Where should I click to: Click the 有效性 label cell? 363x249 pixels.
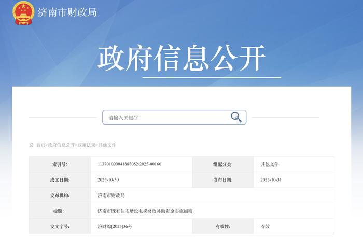(x=222, y=226)
